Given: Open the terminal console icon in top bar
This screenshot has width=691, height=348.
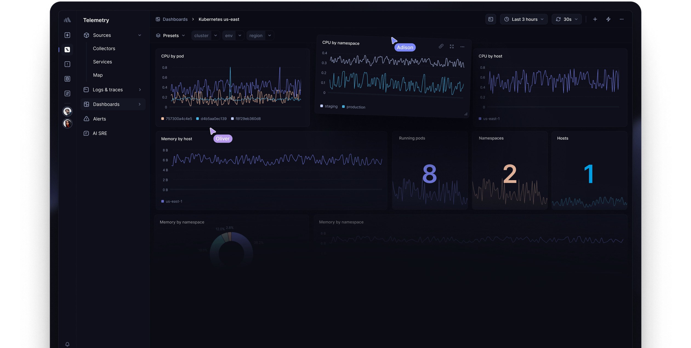Looking at the screenshot, I should 491,19.
